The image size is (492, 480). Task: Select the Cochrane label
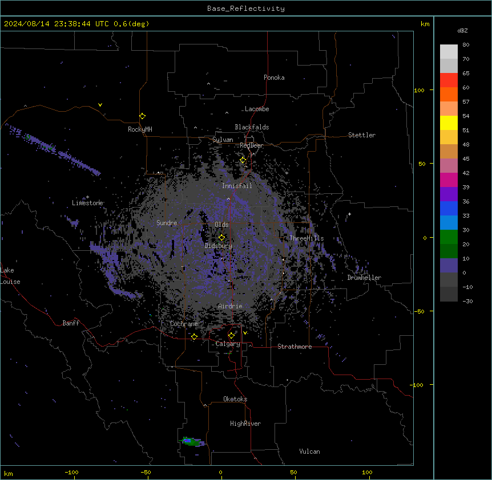click(184, 324)
